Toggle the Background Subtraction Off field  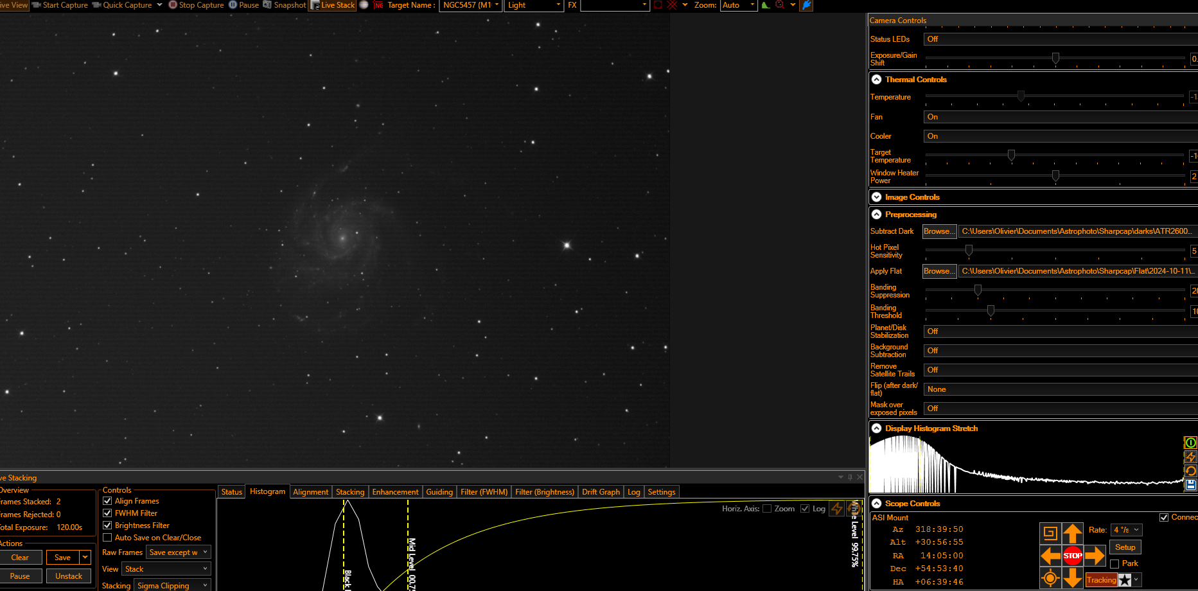point(1061,351)
